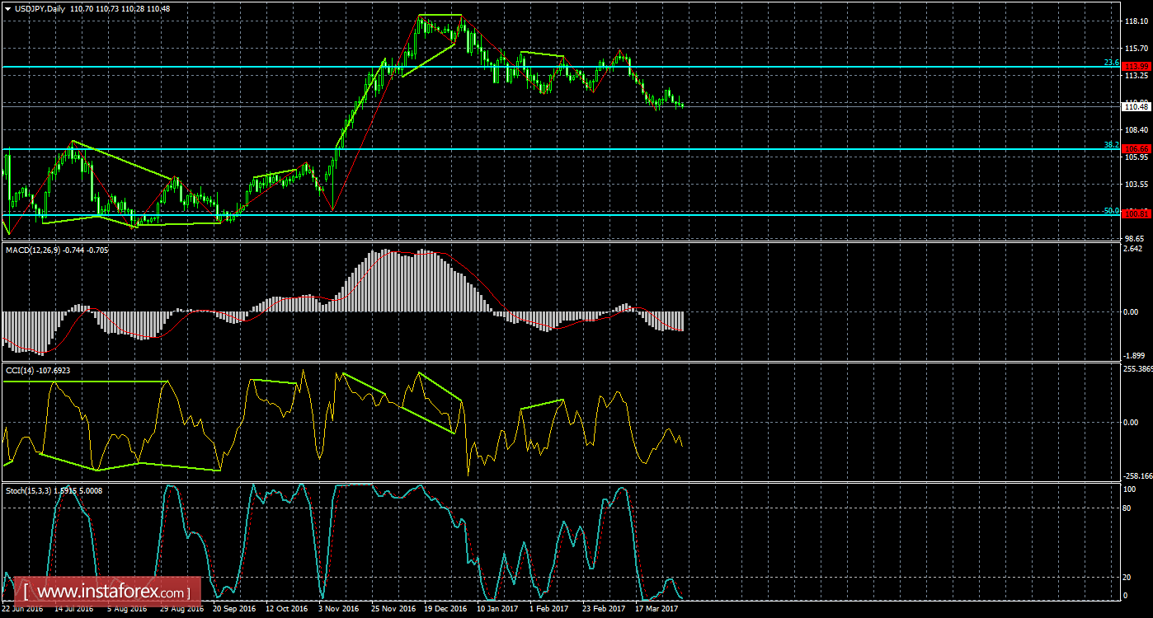Select the CCI(14) indicator label
The image size is (1153, 618).
[x=19, y=370]
